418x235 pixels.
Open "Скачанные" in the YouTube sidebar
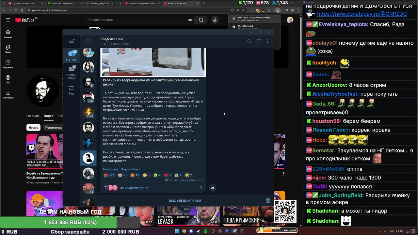8,95
